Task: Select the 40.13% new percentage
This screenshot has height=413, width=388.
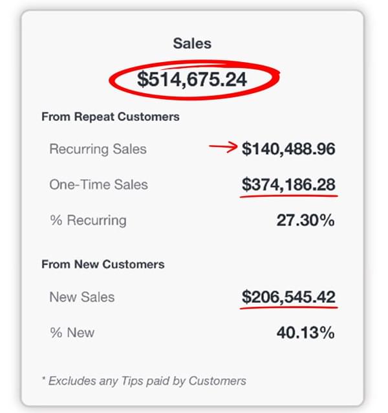Action: (305, 333)
